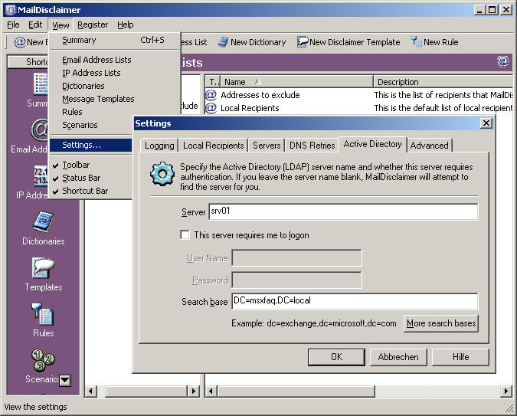The width and height of the screenshot is (517, 416).
Task: Click the User Name input field
Action: click(x=296, y=257)
